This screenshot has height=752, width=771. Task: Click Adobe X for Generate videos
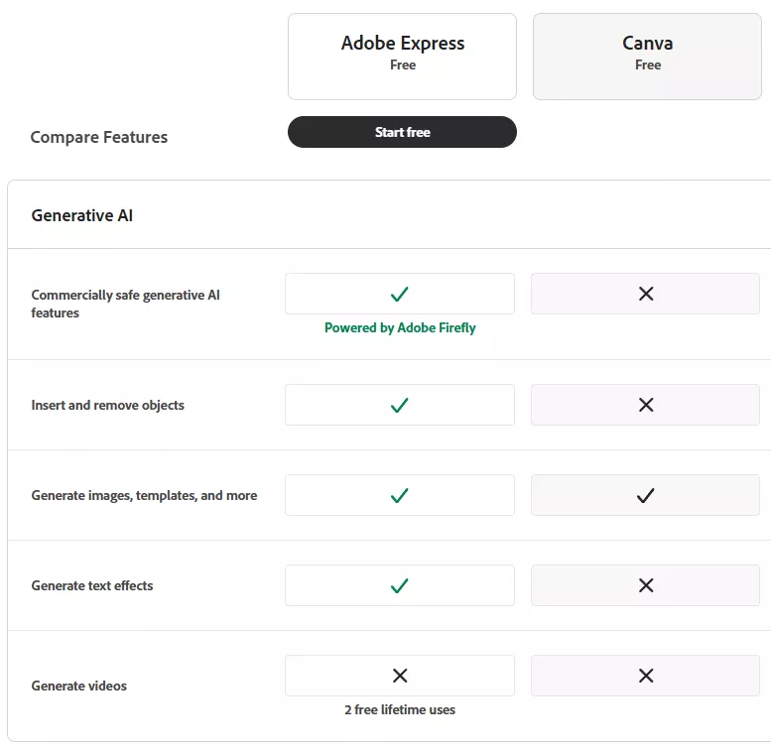click(400, 676)
